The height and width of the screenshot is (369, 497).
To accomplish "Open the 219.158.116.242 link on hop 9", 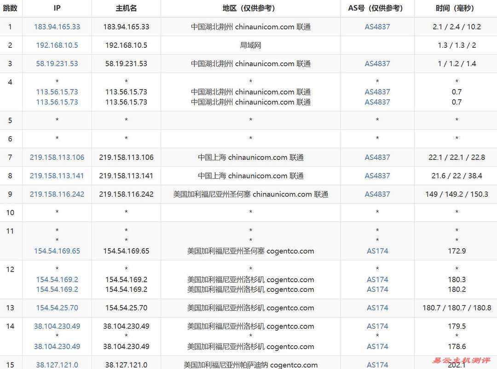I will click(x=57, y=194).
